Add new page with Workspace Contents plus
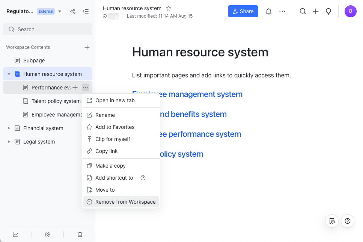Image resolution: width=363 pixels, height=242 pixels. (x=87, y=47)
